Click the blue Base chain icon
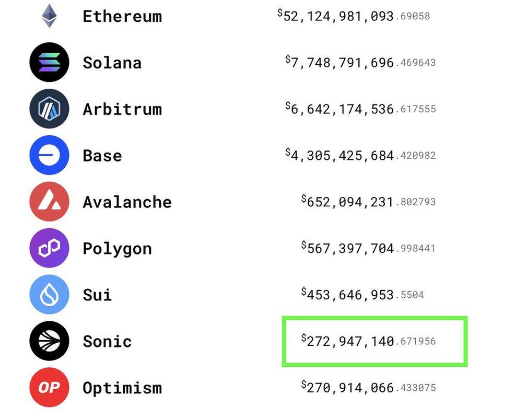The width and height of the screenshot is (515, 418). click(49, 155)
